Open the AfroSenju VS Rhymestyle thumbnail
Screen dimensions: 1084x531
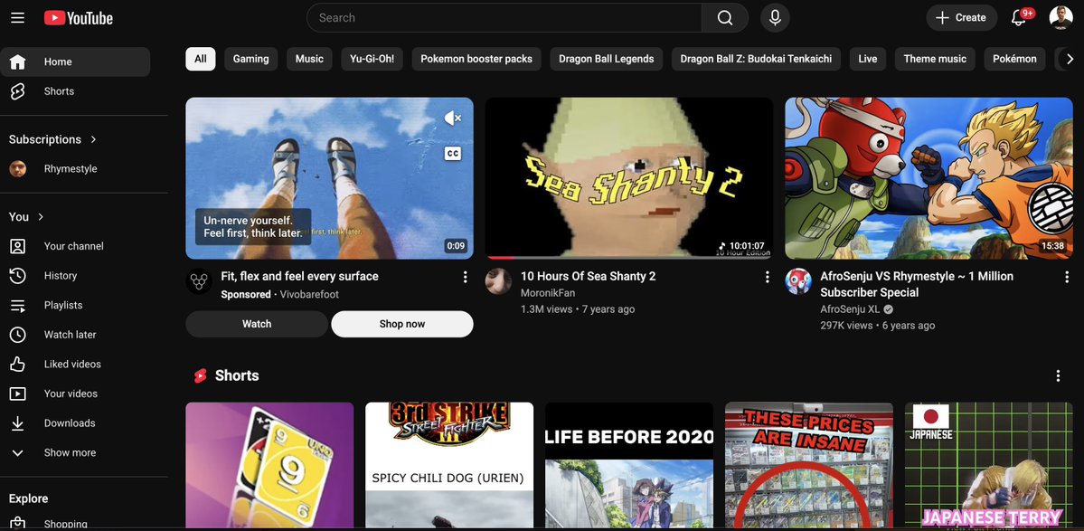pyautogui.click(x=929, y=178)
